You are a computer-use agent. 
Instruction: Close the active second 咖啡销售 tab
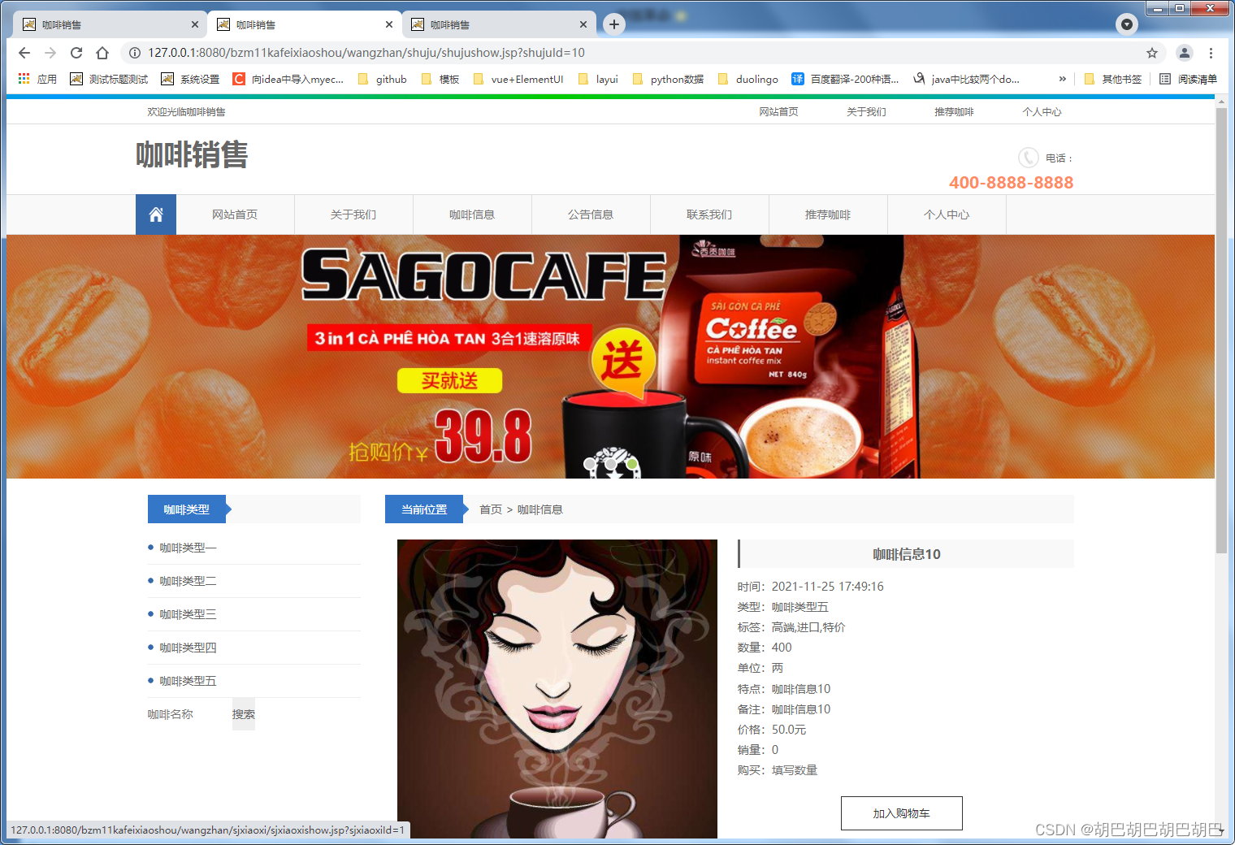389,24
